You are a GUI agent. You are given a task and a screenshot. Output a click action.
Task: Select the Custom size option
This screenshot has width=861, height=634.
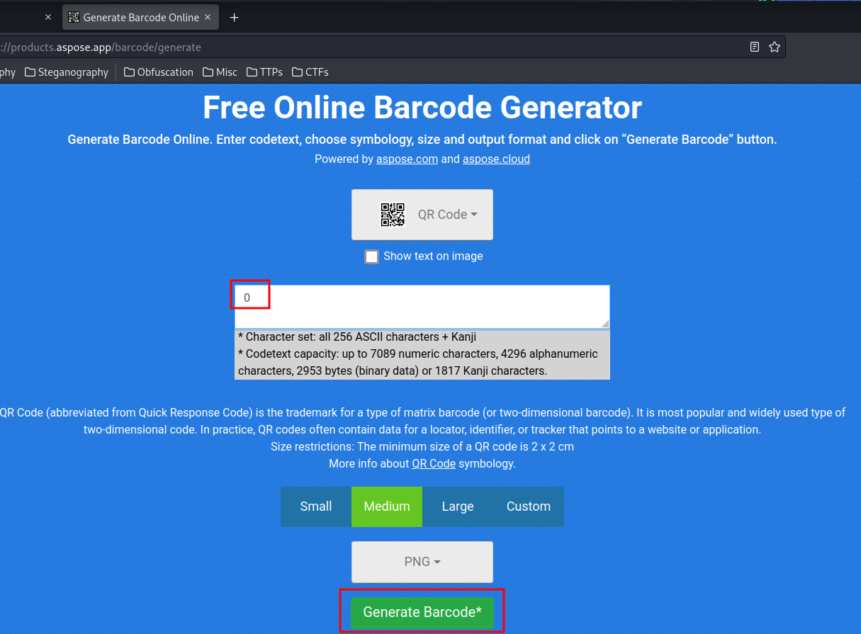pos(529,506)
